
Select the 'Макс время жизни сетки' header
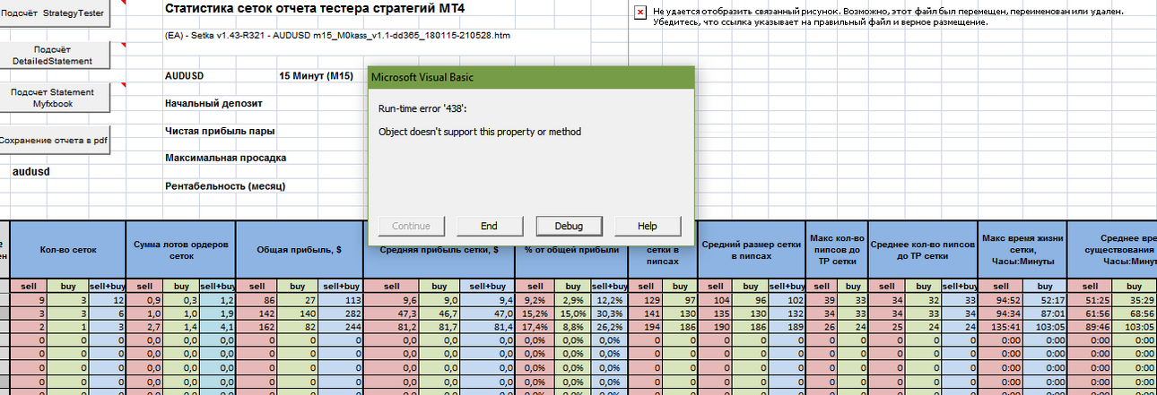(1022, 250)
